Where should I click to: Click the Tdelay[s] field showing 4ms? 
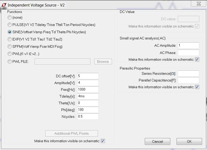88,96
